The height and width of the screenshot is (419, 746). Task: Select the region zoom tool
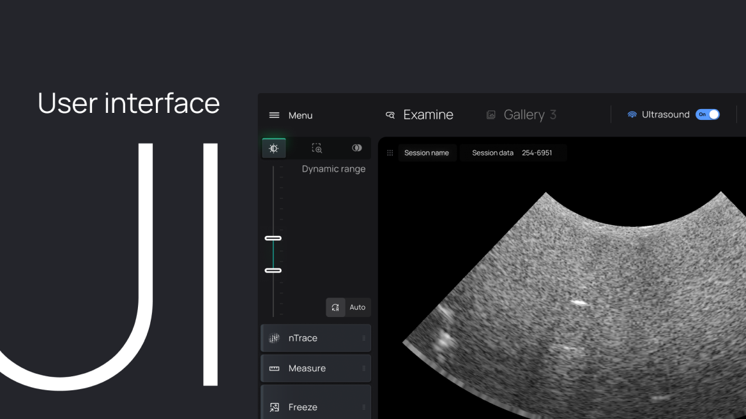click(316, 147)
